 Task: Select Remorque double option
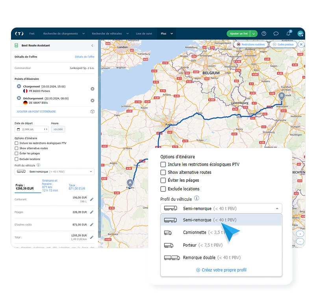221,258
